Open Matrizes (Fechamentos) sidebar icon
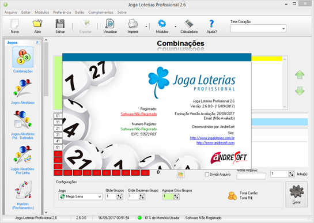314x223 pixels. [x=23, y=195]
